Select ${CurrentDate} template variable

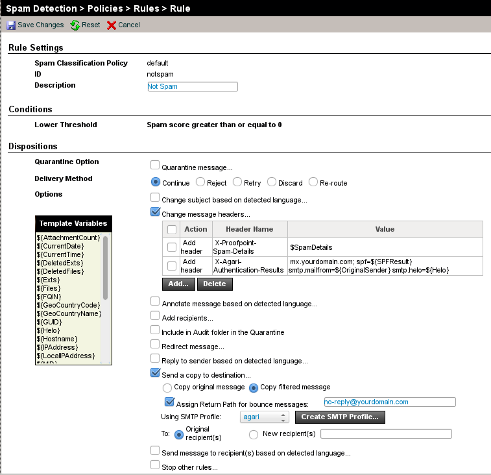60,246
